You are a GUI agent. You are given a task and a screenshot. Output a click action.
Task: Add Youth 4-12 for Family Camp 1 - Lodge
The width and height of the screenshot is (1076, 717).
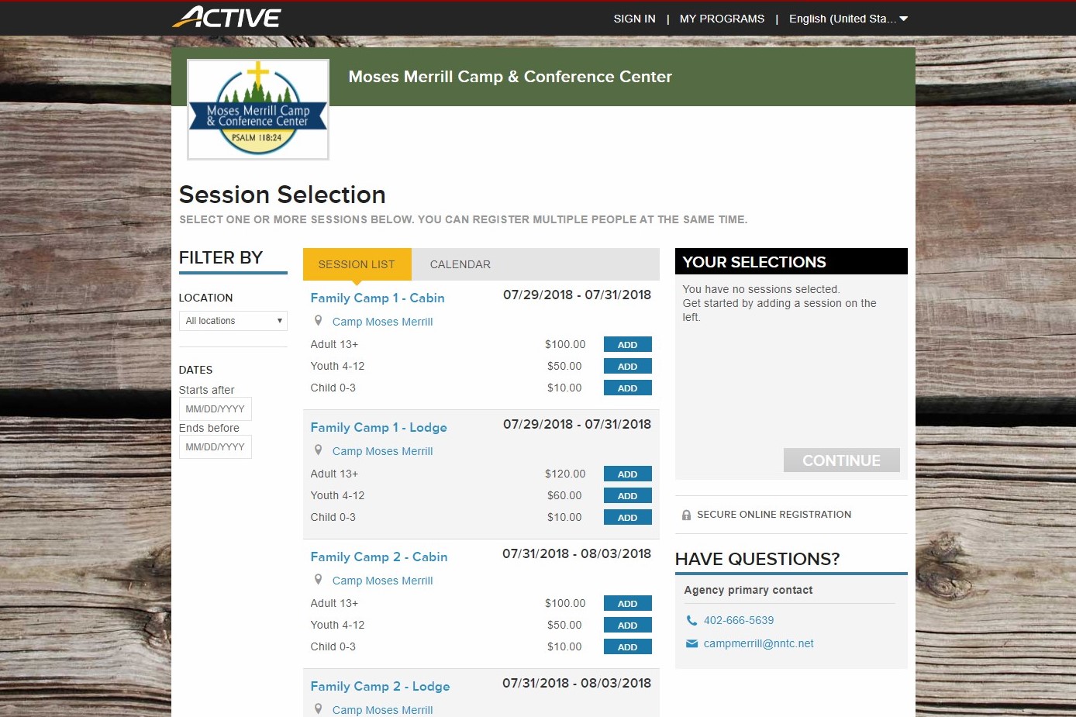(x=627, y=496)
